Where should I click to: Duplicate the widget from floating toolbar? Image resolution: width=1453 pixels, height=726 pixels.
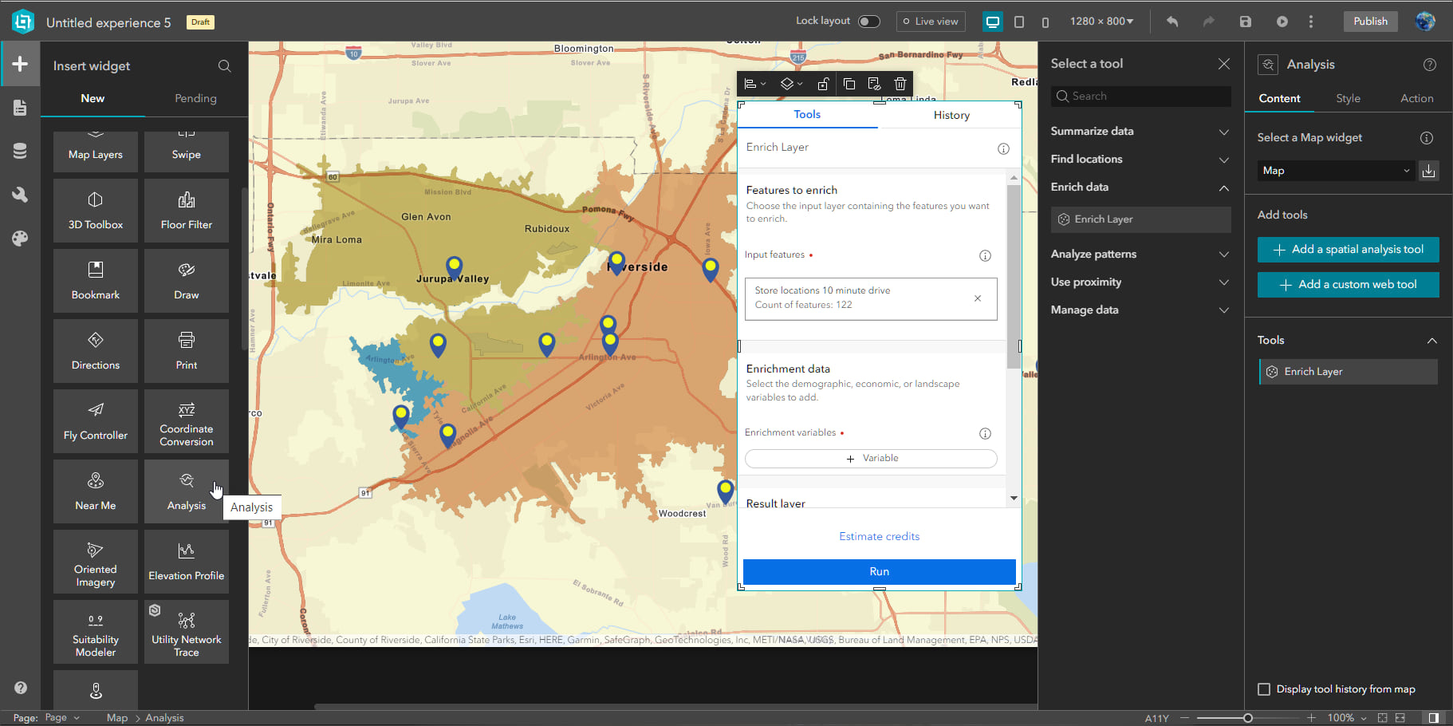pyautogui.click(x=849, y=84)
